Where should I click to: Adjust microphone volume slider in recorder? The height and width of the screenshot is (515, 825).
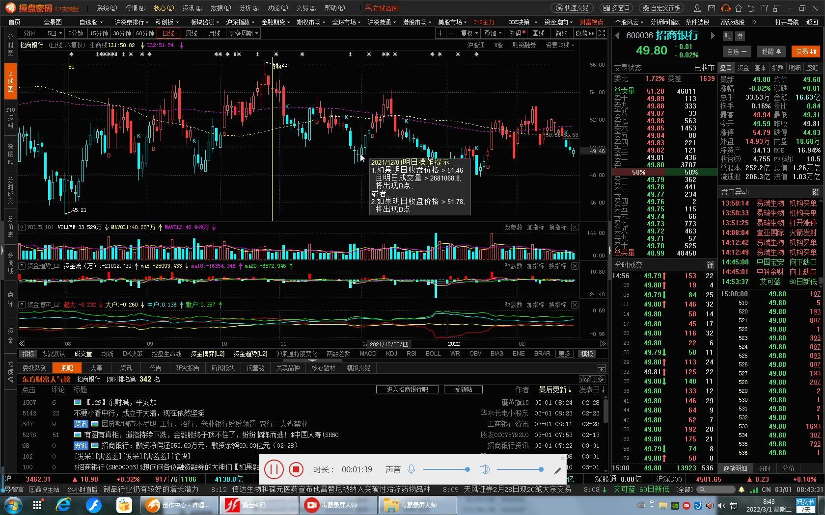[x=446, y=469]
